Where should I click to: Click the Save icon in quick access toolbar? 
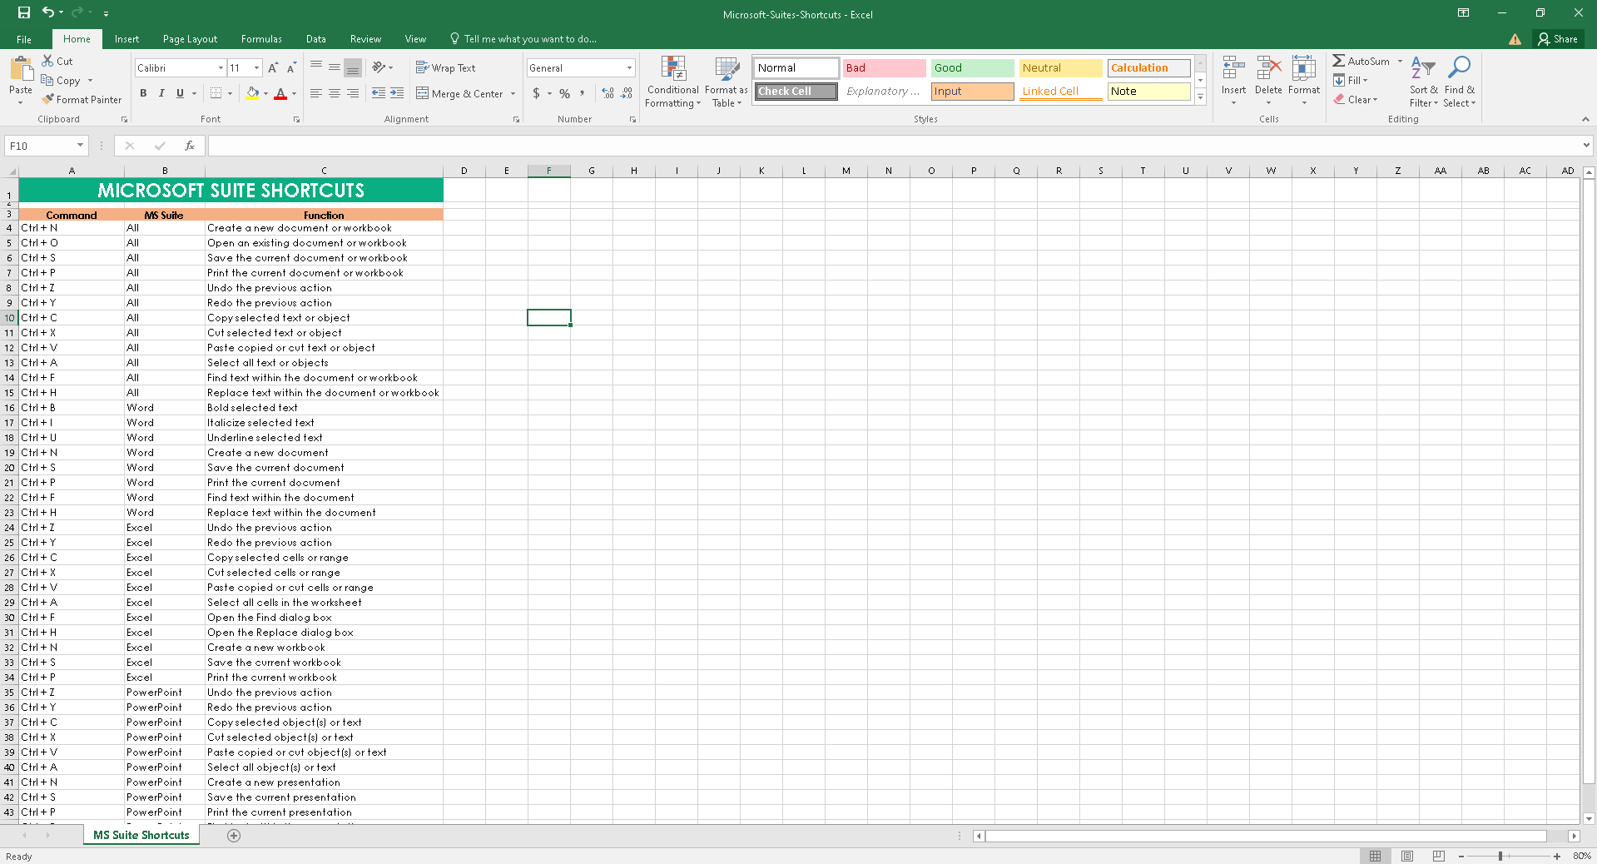(x=23, y=12)
